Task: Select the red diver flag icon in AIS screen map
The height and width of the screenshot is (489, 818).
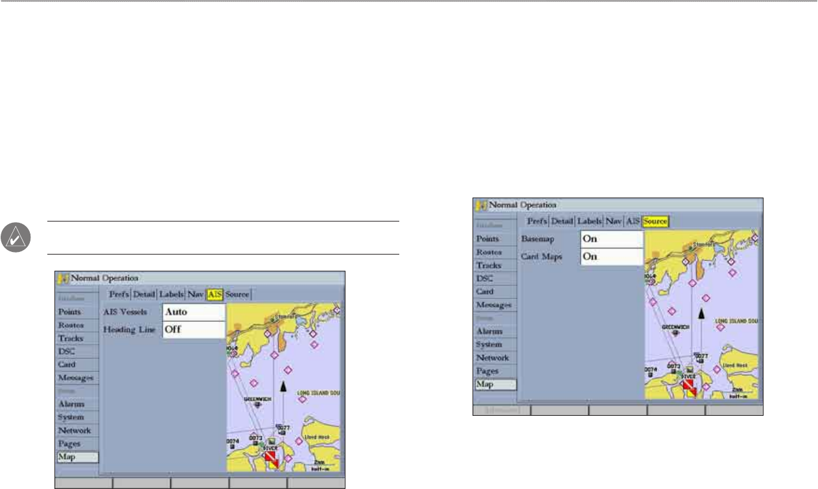Action: tap(272, 461)
